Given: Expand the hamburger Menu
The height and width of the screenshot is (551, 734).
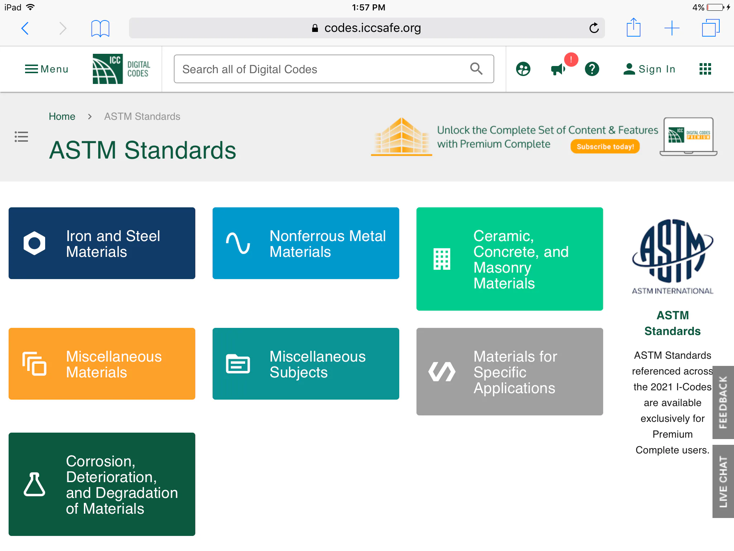Looking at the screenshot, I should pos(47,69).
